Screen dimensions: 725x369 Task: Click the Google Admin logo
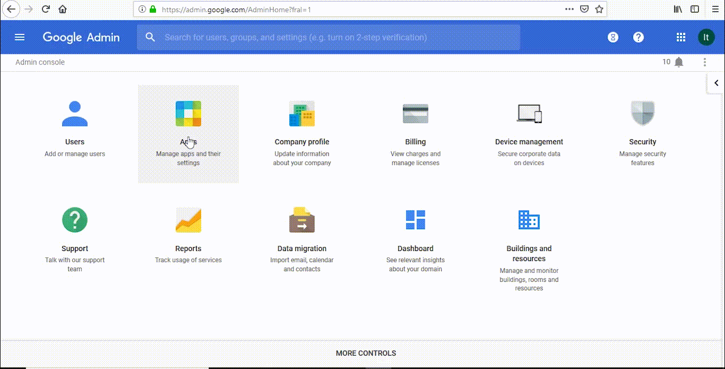coord(81,37)
